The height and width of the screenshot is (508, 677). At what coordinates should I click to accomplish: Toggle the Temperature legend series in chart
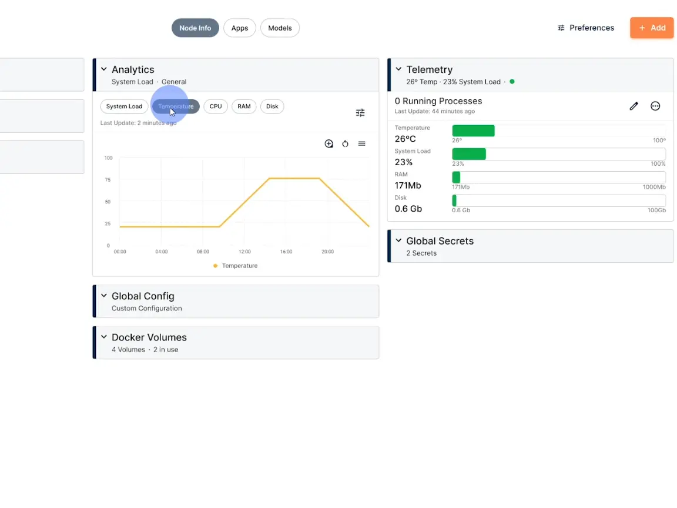(x=236, y=266)
